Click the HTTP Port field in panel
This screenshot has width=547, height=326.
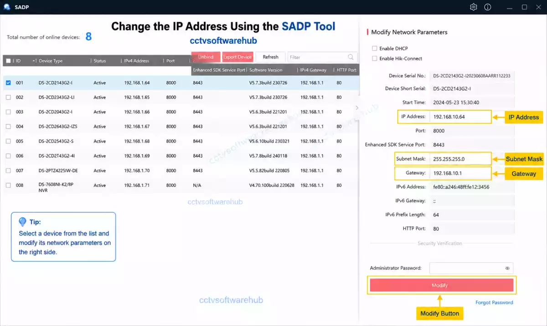click(x=472, y=229)
